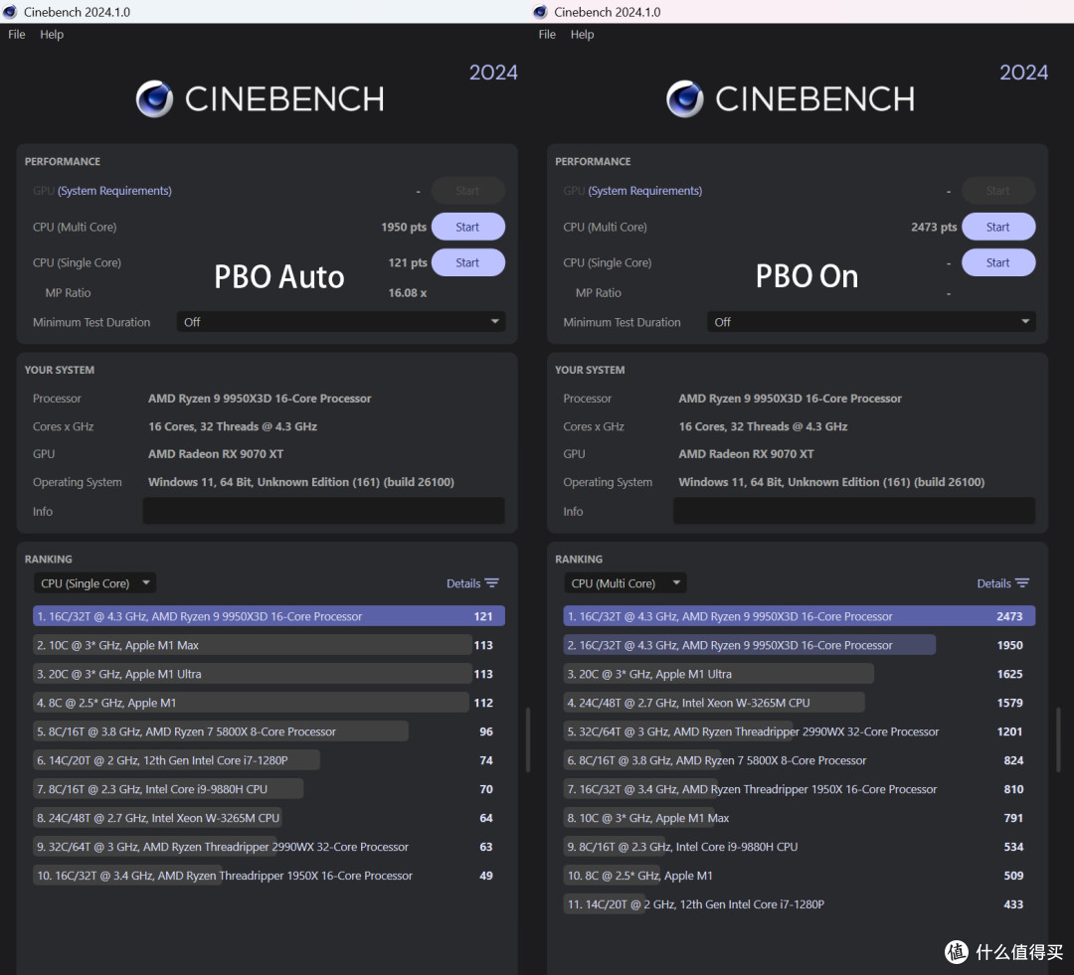Image resolution: width=1074 pixels, height=975 pixels.
Task: Open CPU (Single Core) ranking dropdown in left window
Action: pyautogui.click(x=94, y=583)
